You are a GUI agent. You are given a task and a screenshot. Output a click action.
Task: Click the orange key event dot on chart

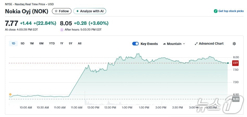tap(10, 94)
